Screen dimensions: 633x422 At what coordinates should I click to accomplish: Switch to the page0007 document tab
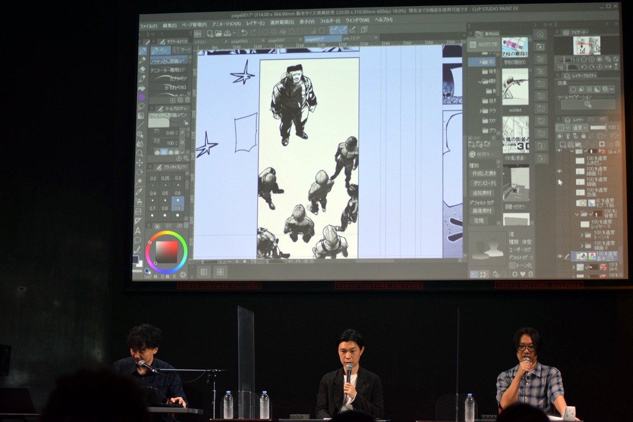tap(276, 40)
